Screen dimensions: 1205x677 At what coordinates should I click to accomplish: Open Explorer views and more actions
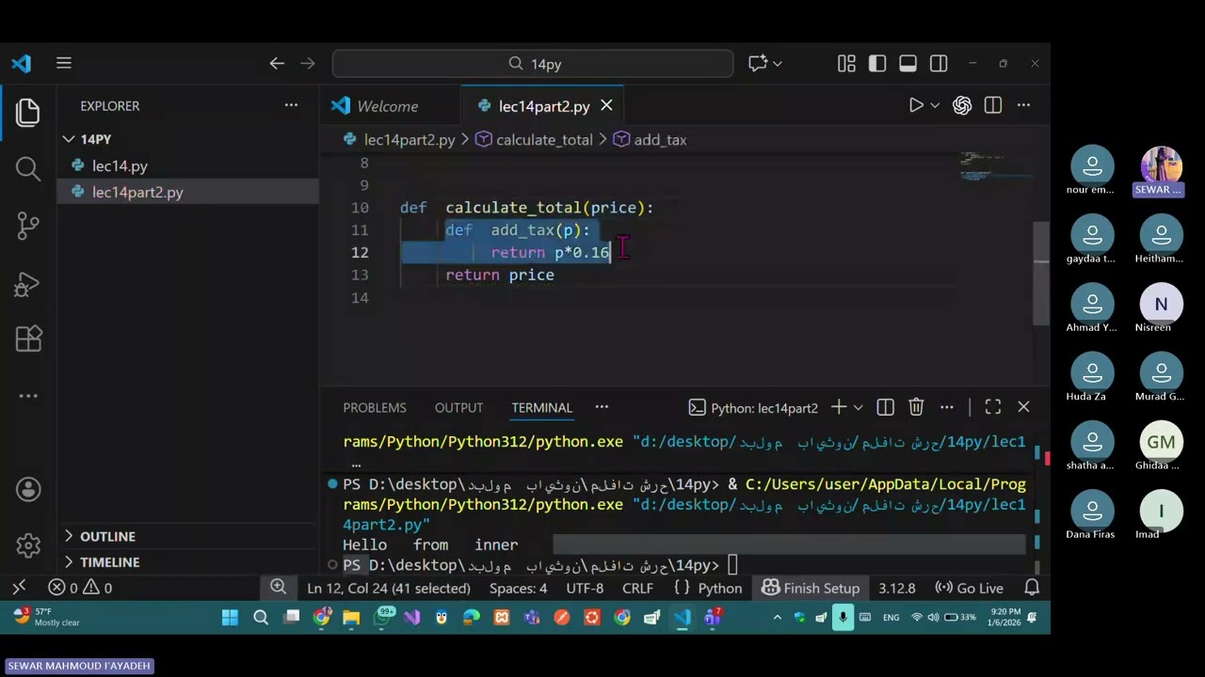291,105
